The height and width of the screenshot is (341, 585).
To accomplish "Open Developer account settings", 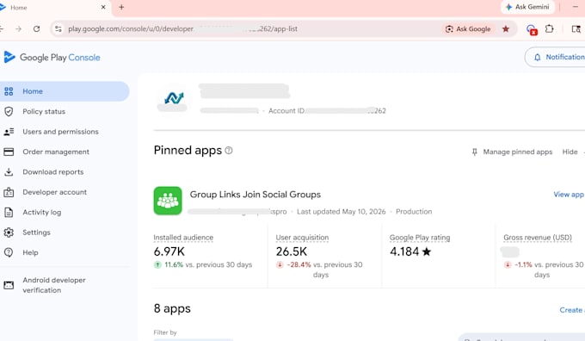I will pyautogui.click(x=54, y=192).
